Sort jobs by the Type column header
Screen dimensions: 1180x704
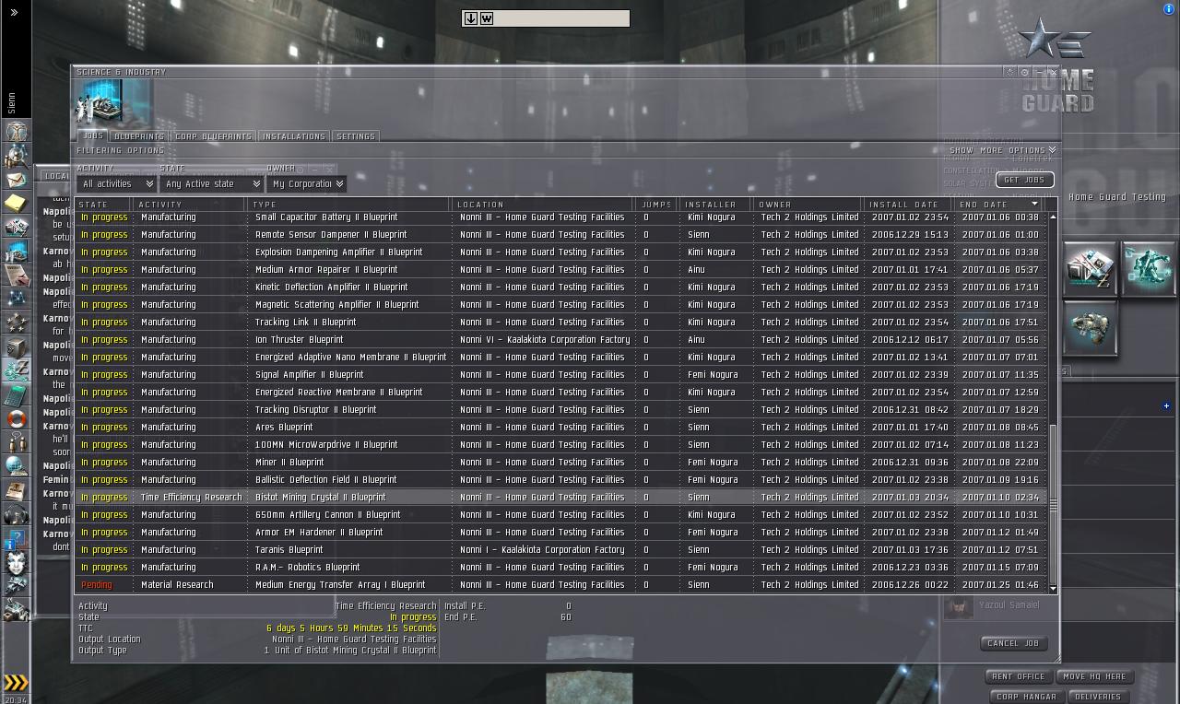(x=348, y=205)
